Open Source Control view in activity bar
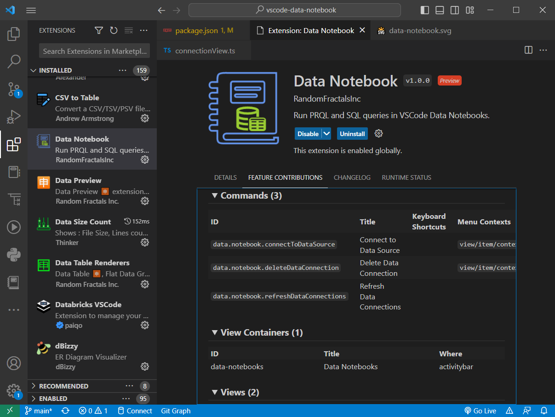Image resolution: width=555 pixels, height=417 pixels. 14,89
